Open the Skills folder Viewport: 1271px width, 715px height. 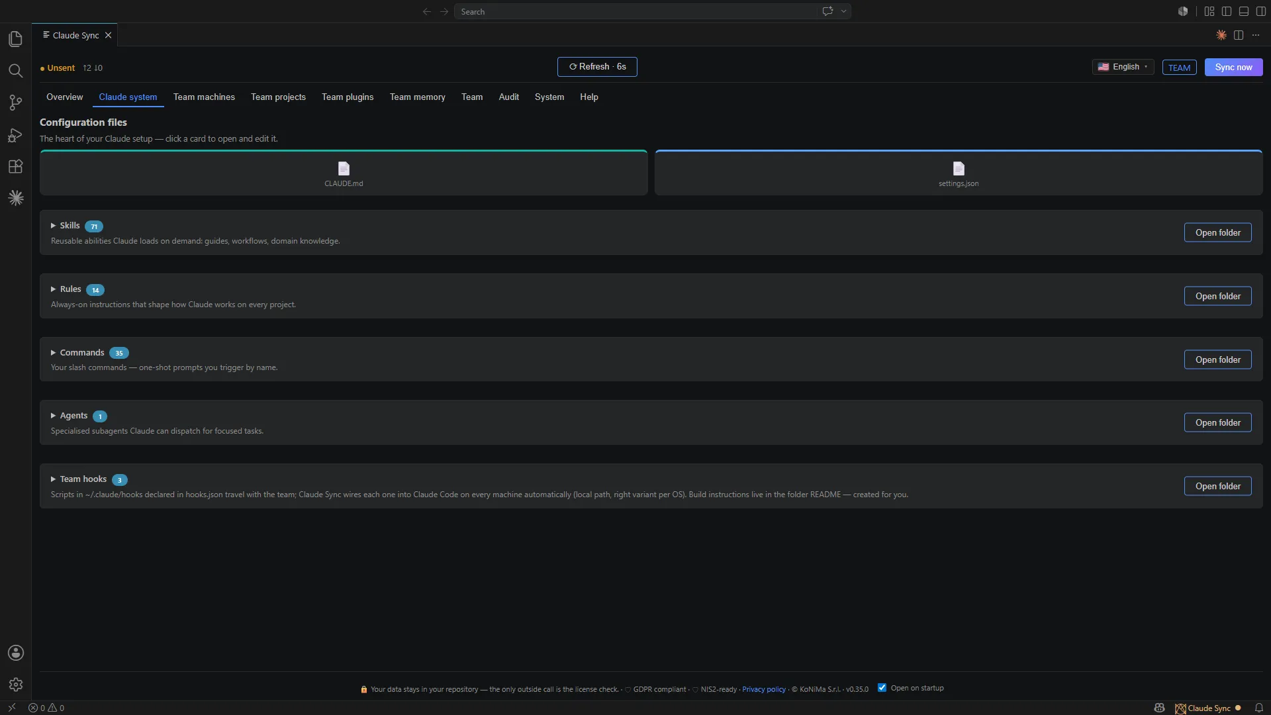point(1217,232)
